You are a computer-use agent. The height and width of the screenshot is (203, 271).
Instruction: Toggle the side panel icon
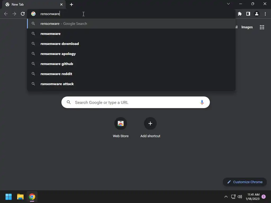[248, 14]
